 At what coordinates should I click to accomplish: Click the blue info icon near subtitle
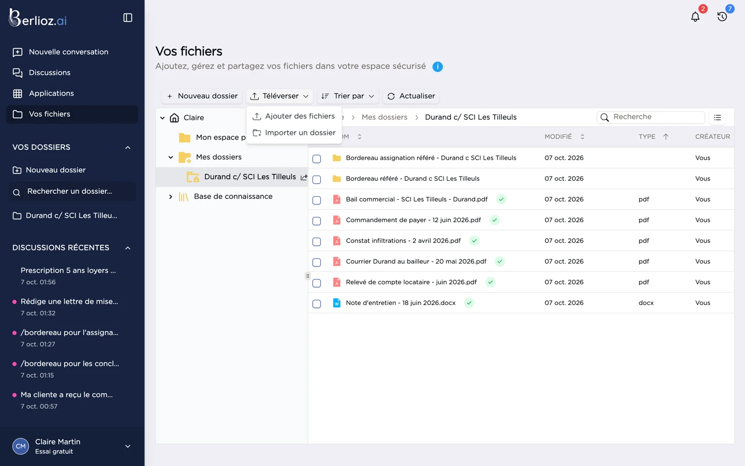438,67
